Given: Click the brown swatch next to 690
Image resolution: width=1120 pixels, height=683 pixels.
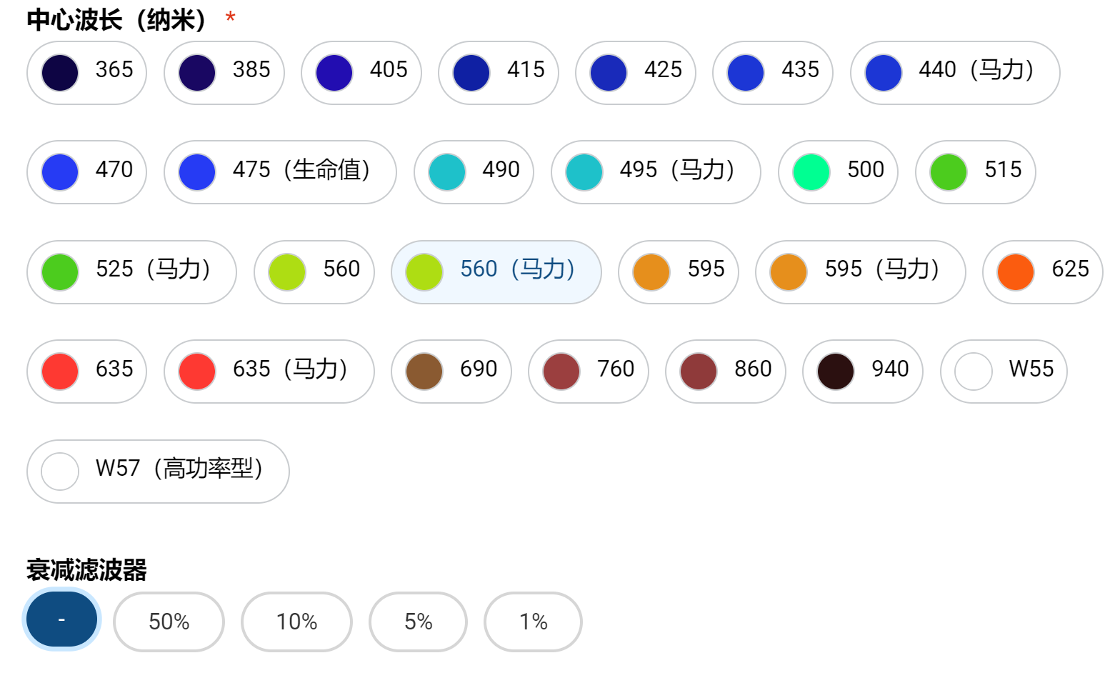Looking at the screenshot, I should pyautogui.click(x=424, y=372).
